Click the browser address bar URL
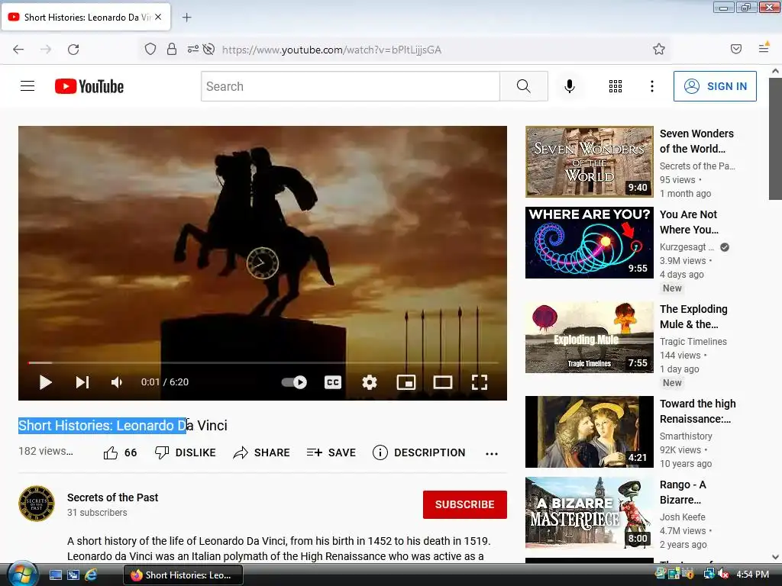Screen dimensions: 782x586 [331, 50]
